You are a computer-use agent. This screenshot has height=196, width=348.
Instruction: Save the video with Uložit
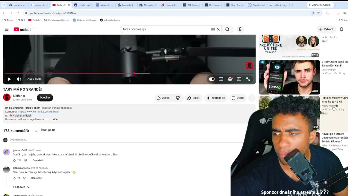tap(238, 98)
